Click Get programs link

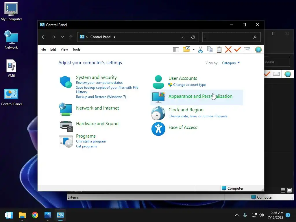[86, 146]
